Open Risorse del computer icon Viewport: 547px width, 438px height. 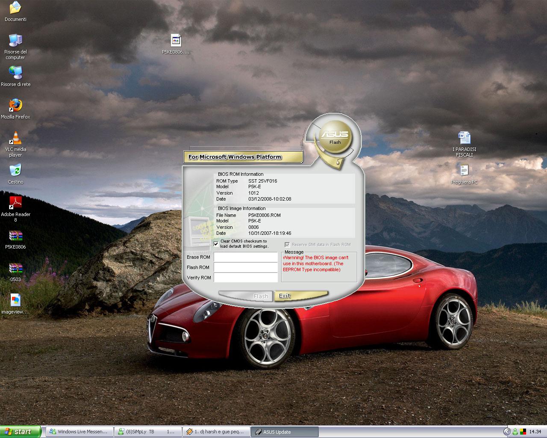pos(15,40)
